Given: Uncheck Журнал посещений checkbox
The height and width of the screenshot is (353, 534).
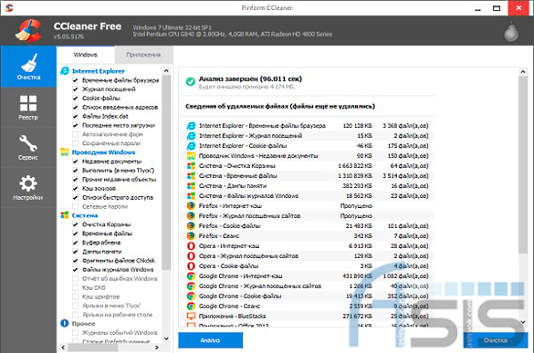Looking at the screenshot, I should point(75,89).
